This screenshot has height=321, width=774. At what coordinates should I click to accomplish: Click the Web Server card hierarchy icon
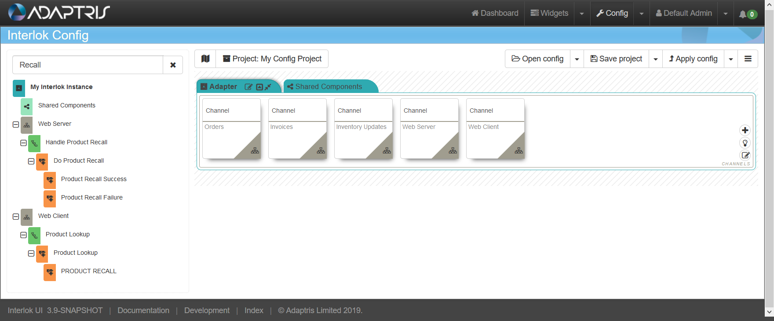tap(453, 150)
